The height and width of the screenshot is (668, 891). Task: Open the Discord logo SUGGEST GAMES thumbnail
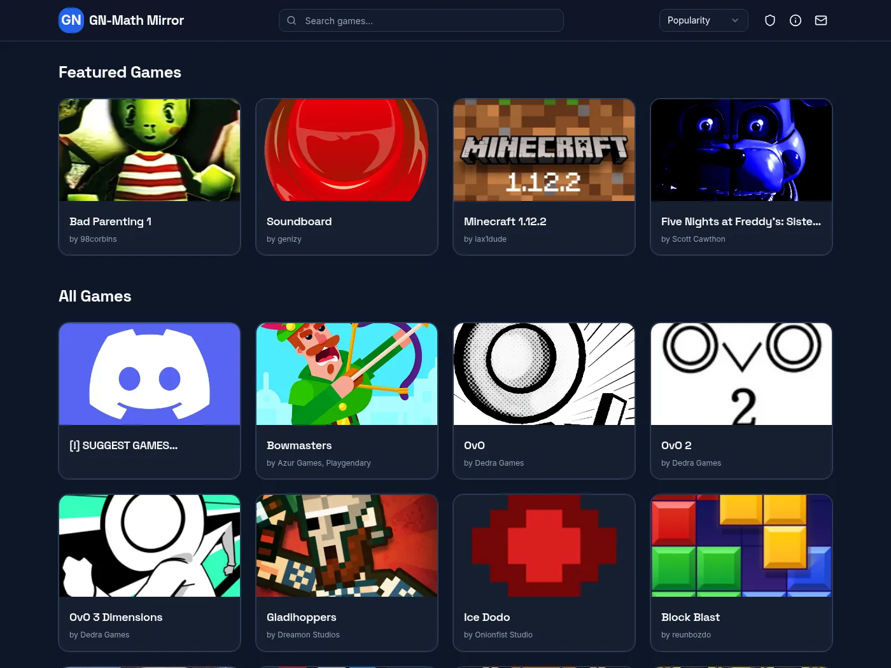point(150,374)
